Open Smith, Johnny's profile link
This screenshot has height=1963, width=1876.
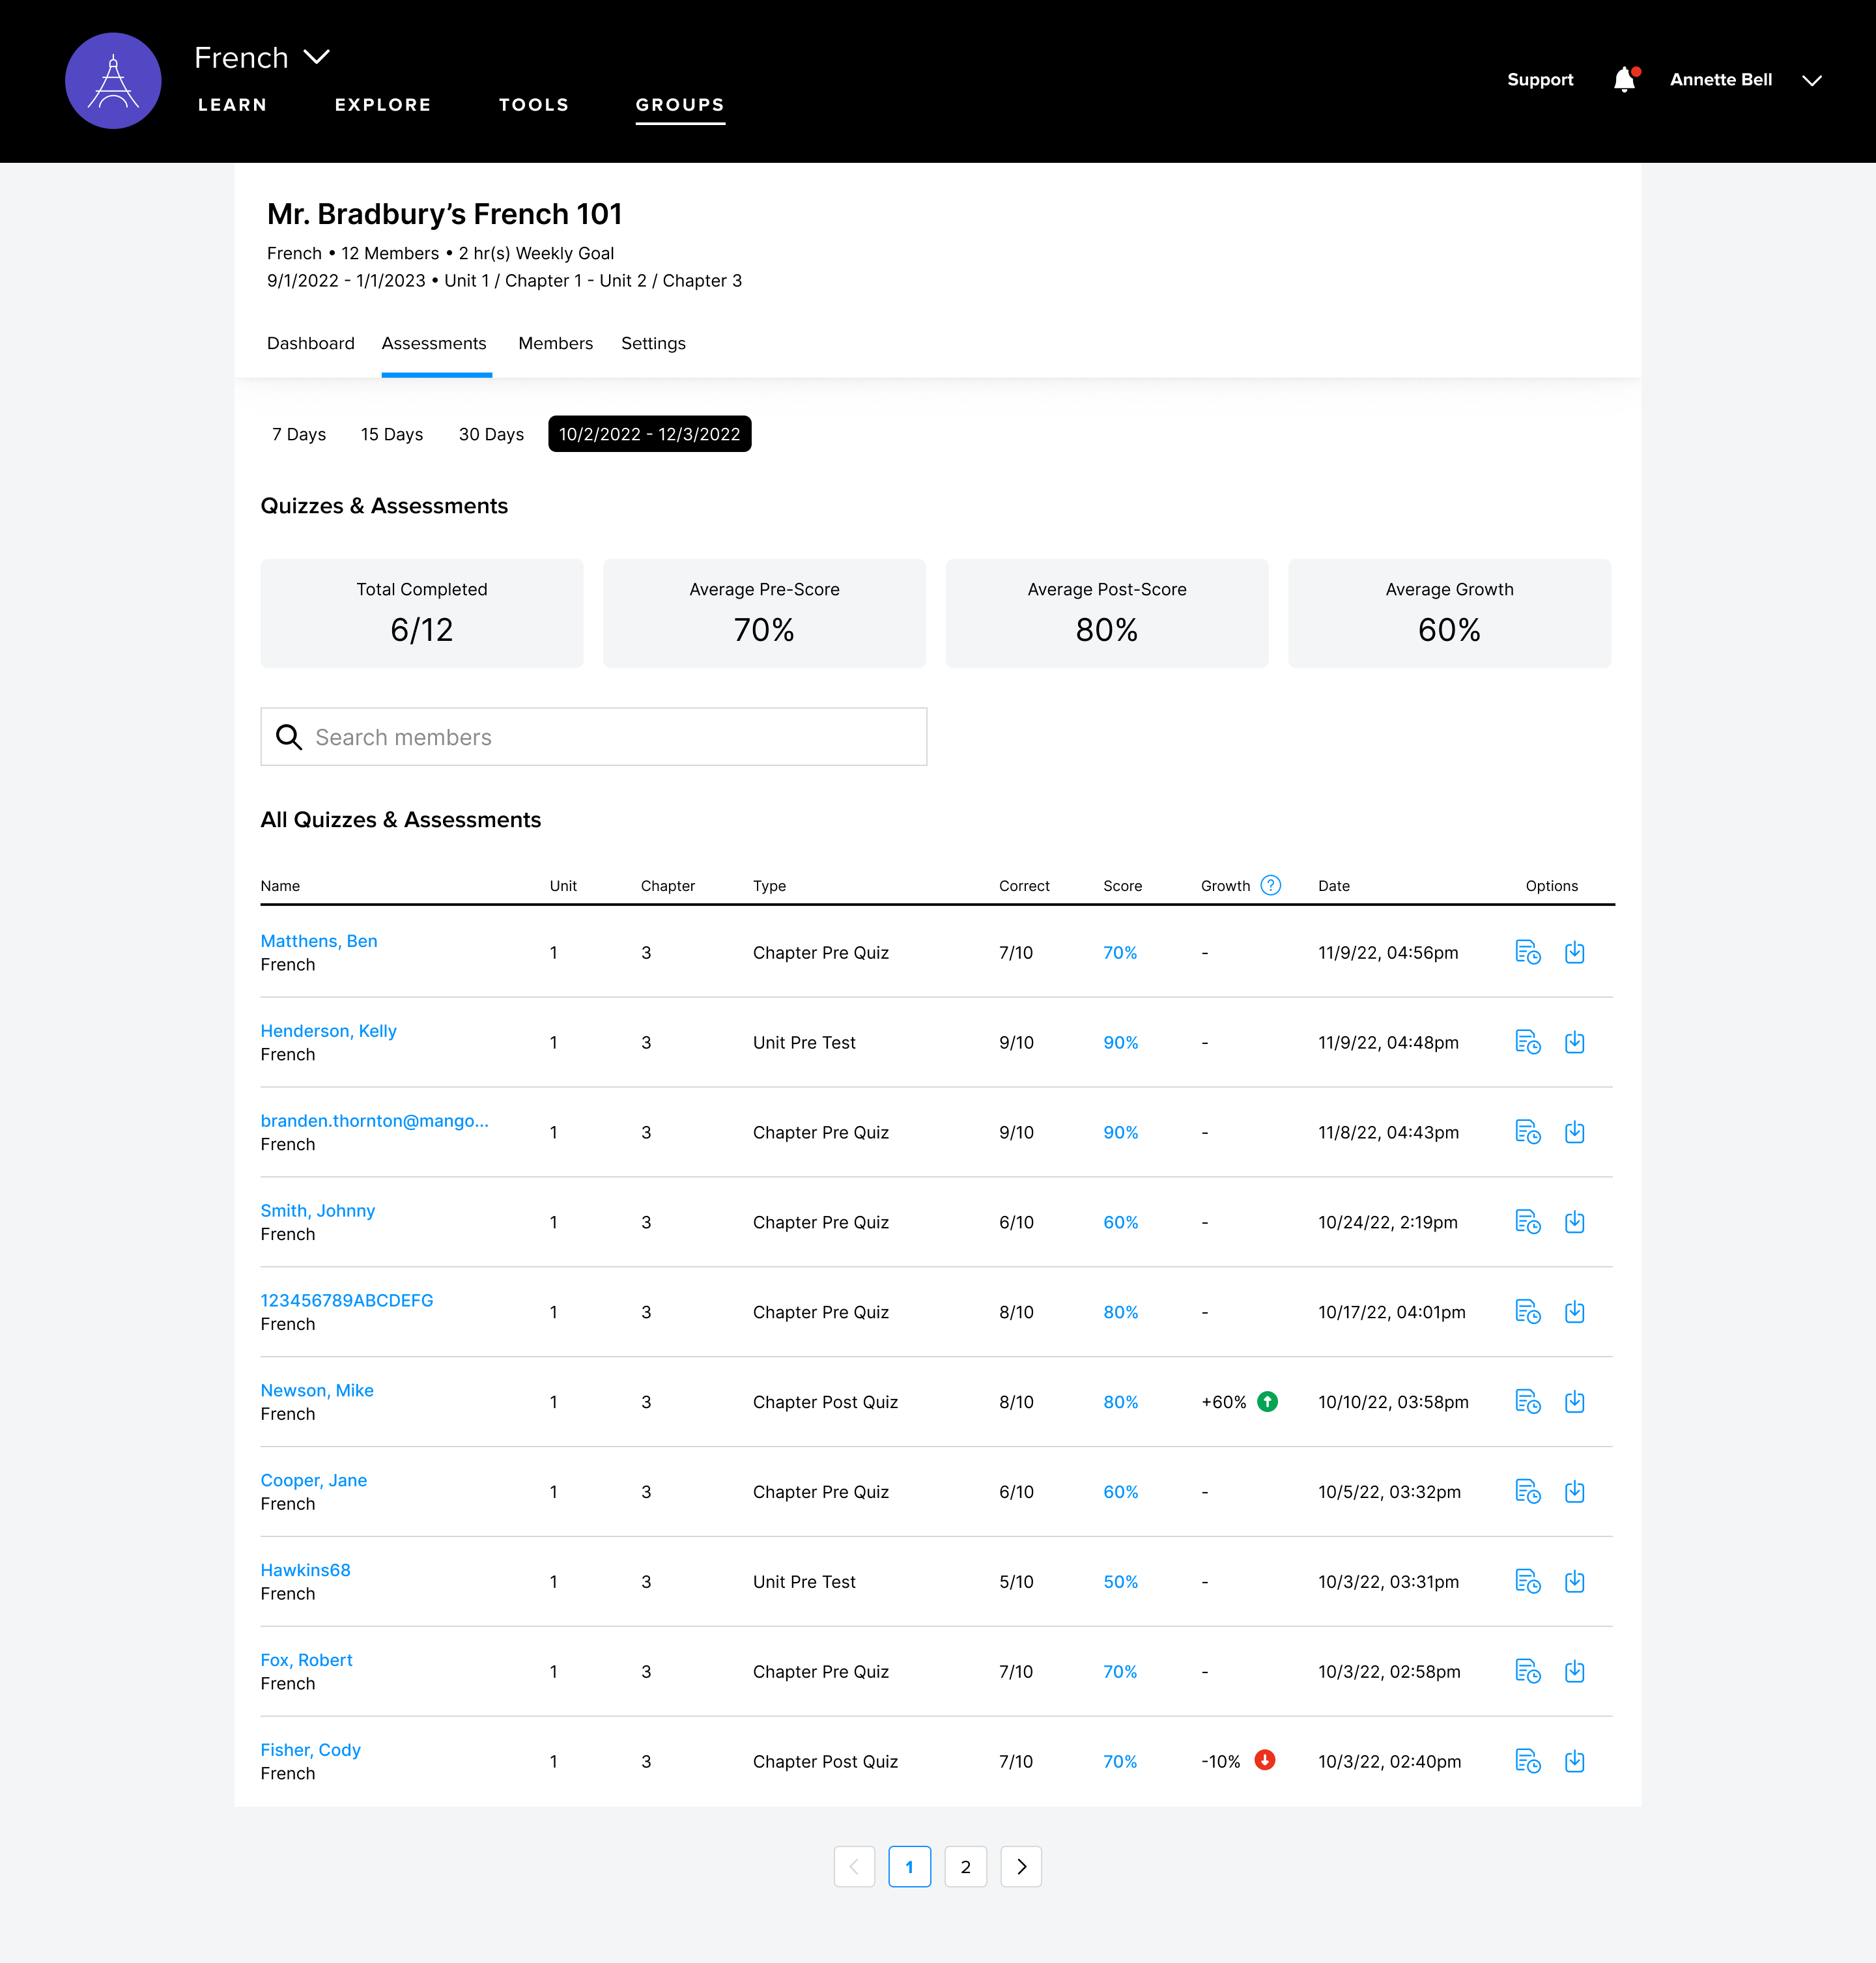318,1210
